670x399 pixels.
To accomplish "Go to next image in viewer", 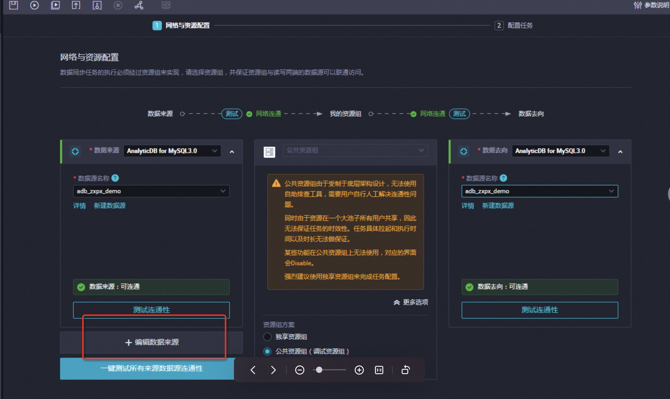I will (273, 370).
